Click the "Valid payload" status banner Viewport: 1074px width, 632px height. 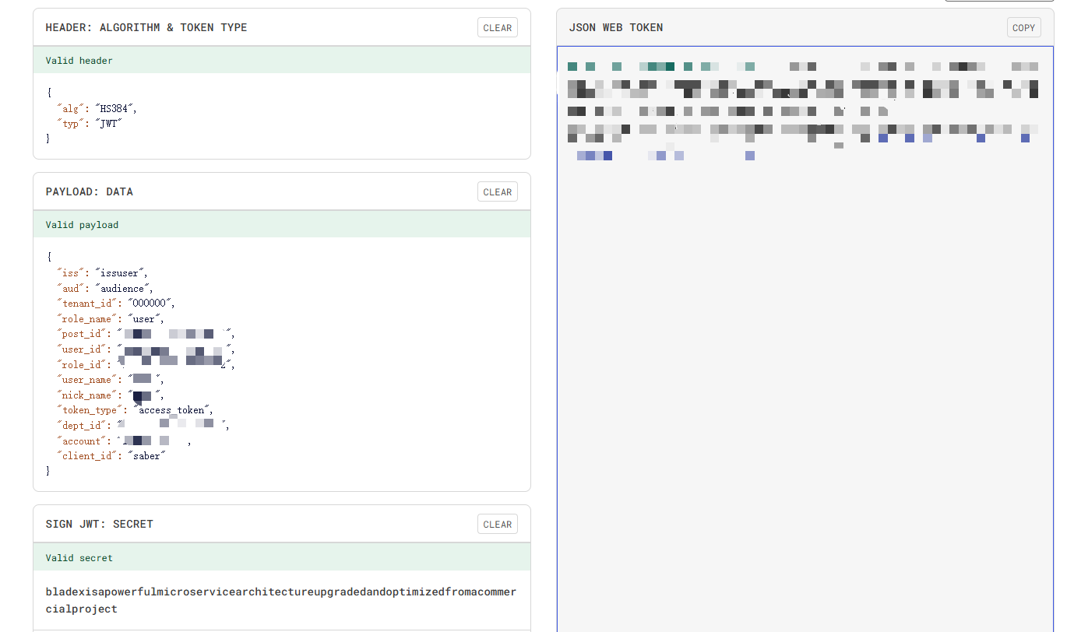pyautogui.click(x=281, y=225)
